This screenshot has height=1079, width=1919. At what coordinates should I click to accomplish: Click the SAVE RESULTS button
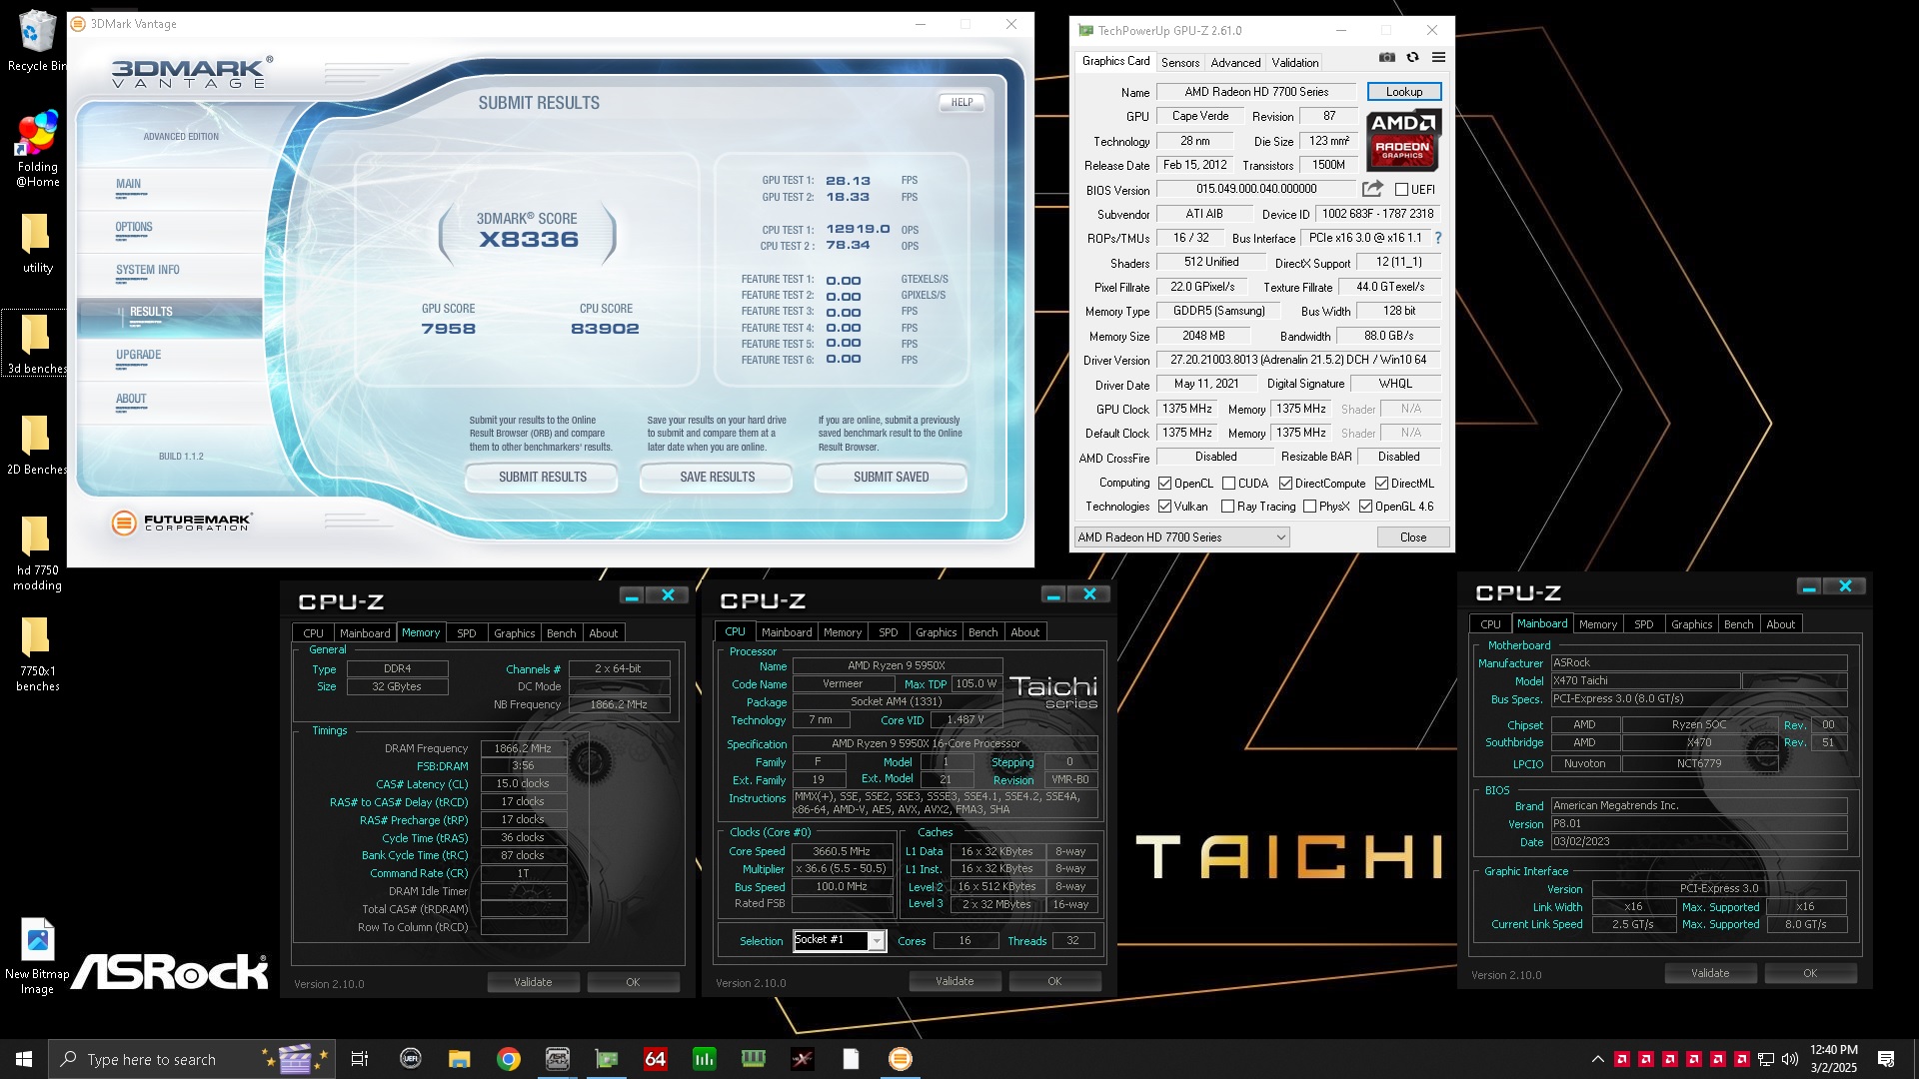click(x=717, y=478)
